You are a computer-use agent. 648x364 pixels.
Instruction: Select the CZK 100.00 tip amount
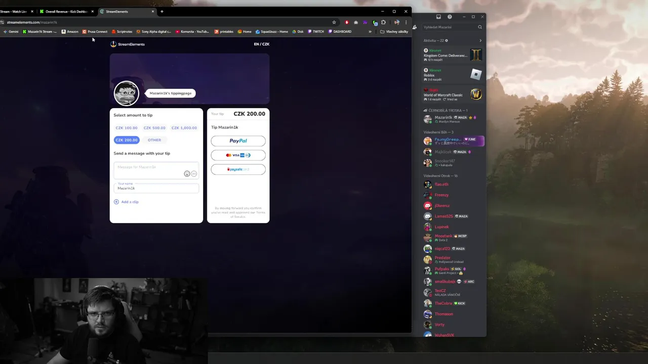[x=127, y=128]
